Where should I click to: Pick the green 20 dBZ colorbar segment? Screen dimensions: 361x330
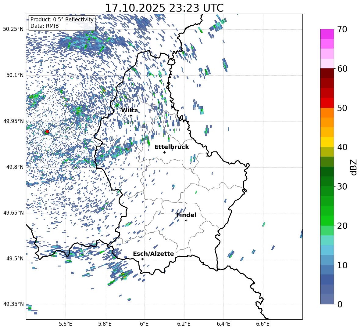click(327, 220)
